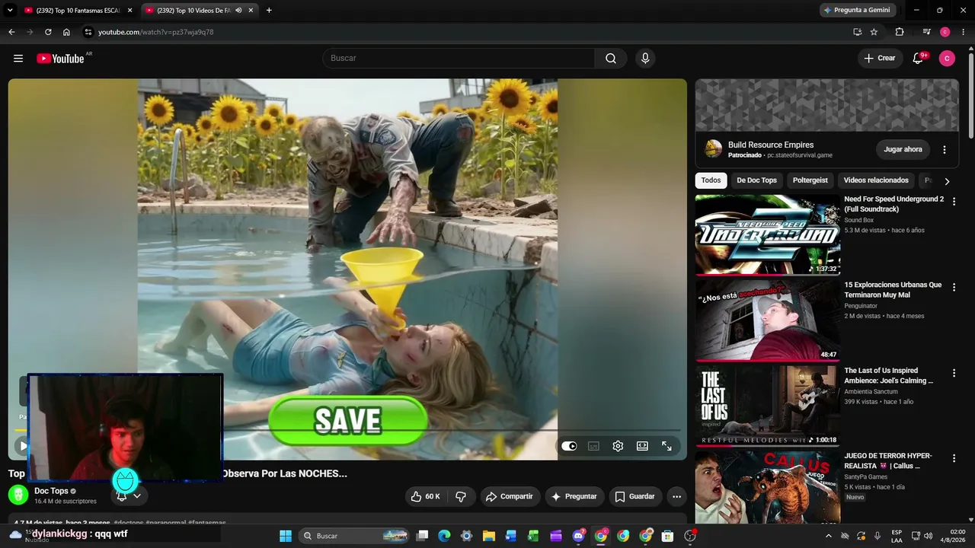The height and width of the screenshot is (548, 975).
Task: Click the Preguntar button
Action: click(574, 496)
